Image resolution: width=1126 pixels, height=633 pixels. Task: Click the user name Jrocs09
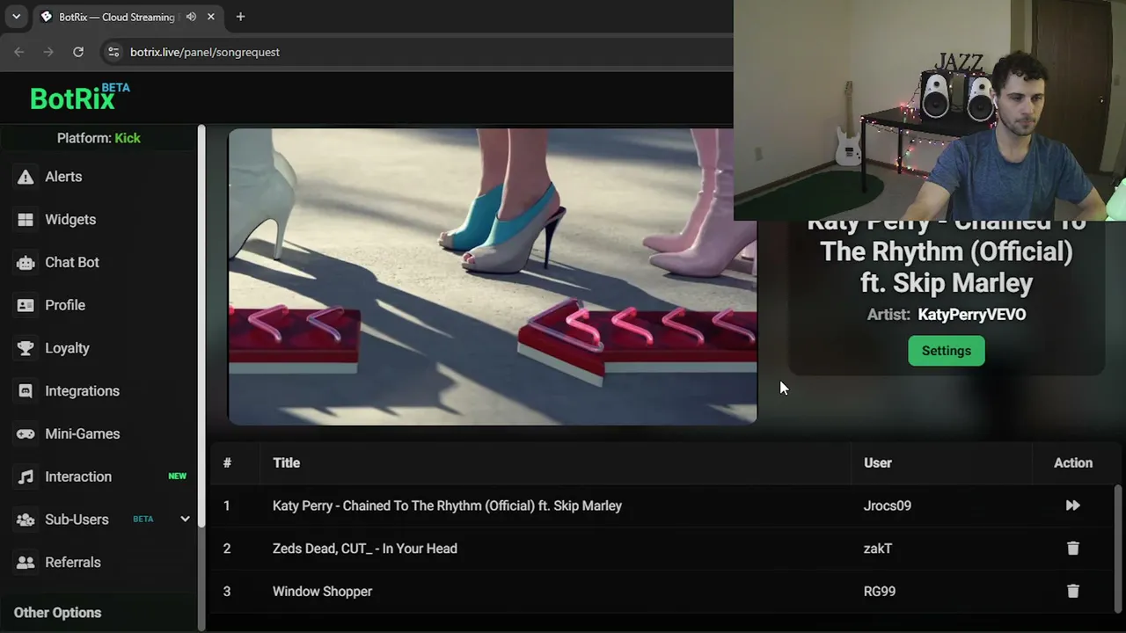click(888, 506)
